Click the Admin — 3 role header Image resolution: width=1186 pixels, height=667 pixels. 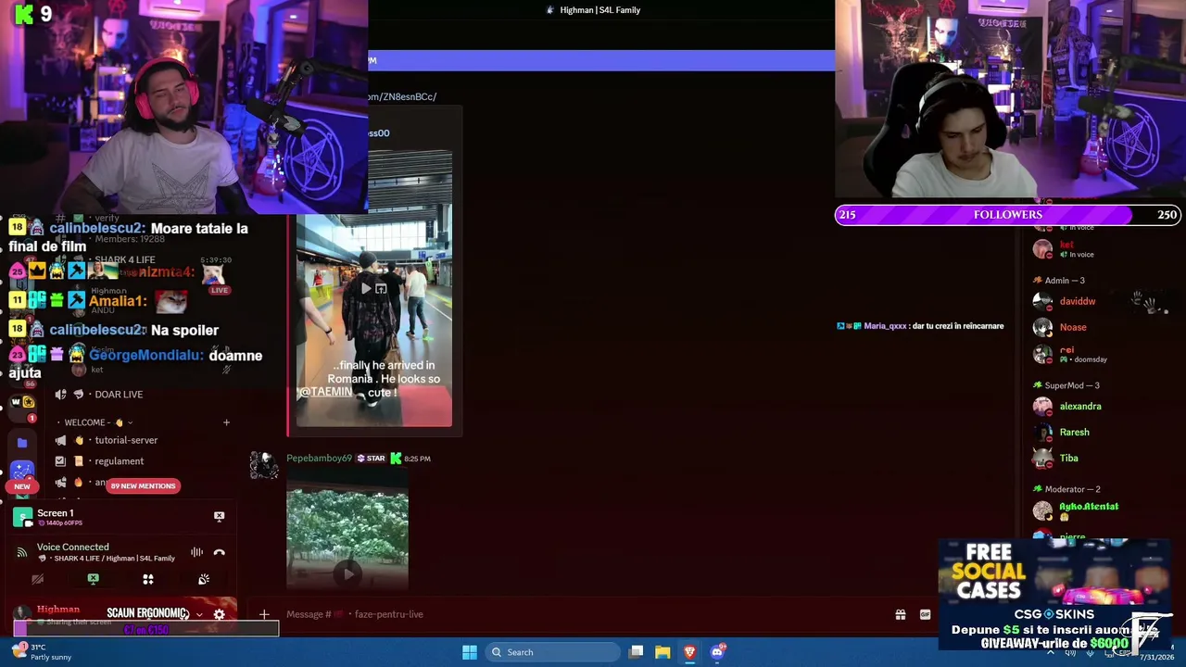(x=1064, y=281)
